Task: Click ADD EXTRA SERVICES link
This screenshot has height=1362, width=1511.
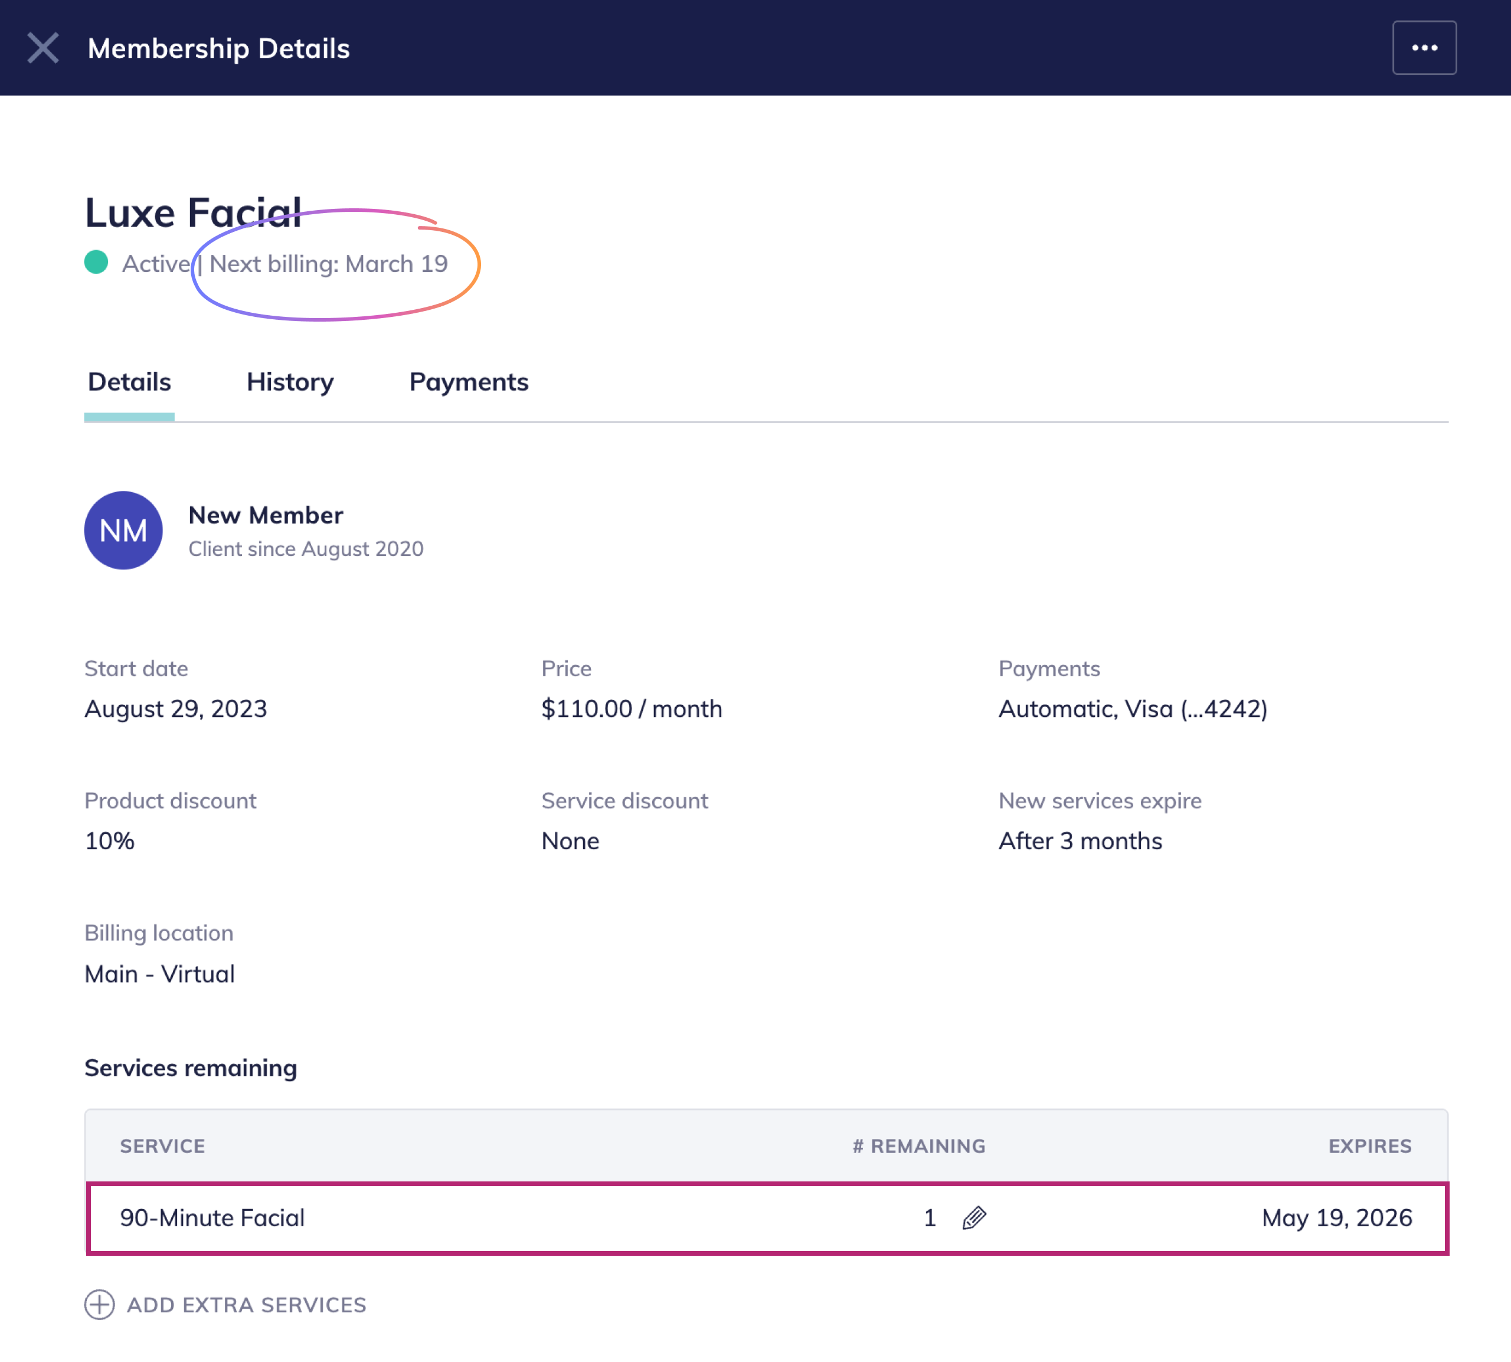Action: tap(246, 1305)
